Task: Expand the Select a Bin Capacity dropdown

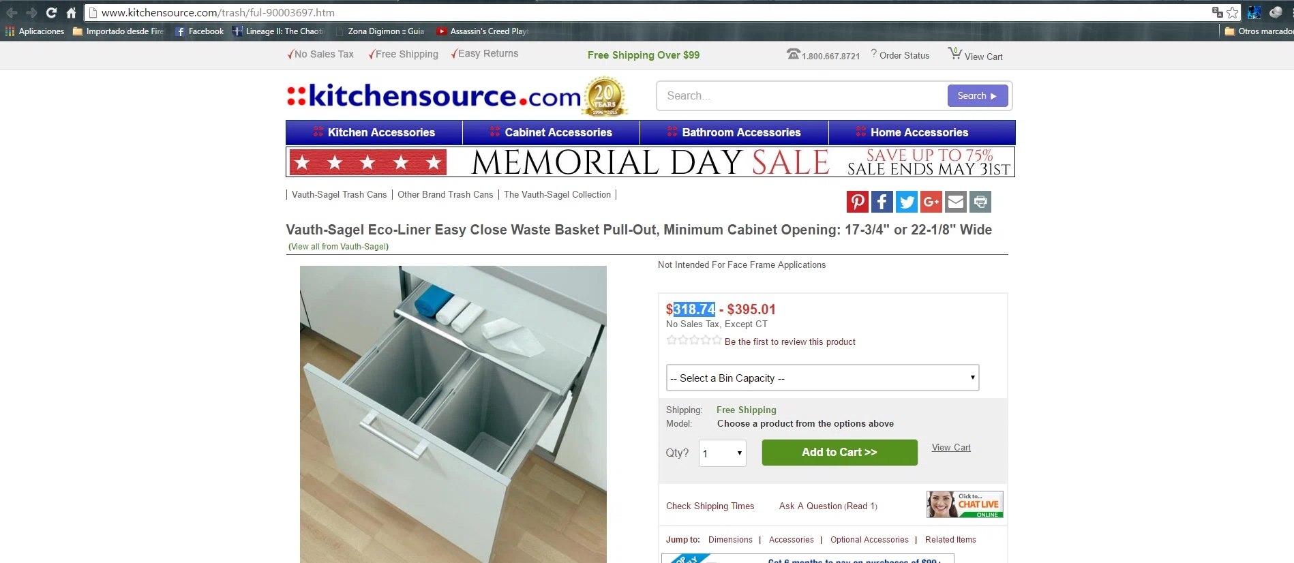Action: coord(822,378)
